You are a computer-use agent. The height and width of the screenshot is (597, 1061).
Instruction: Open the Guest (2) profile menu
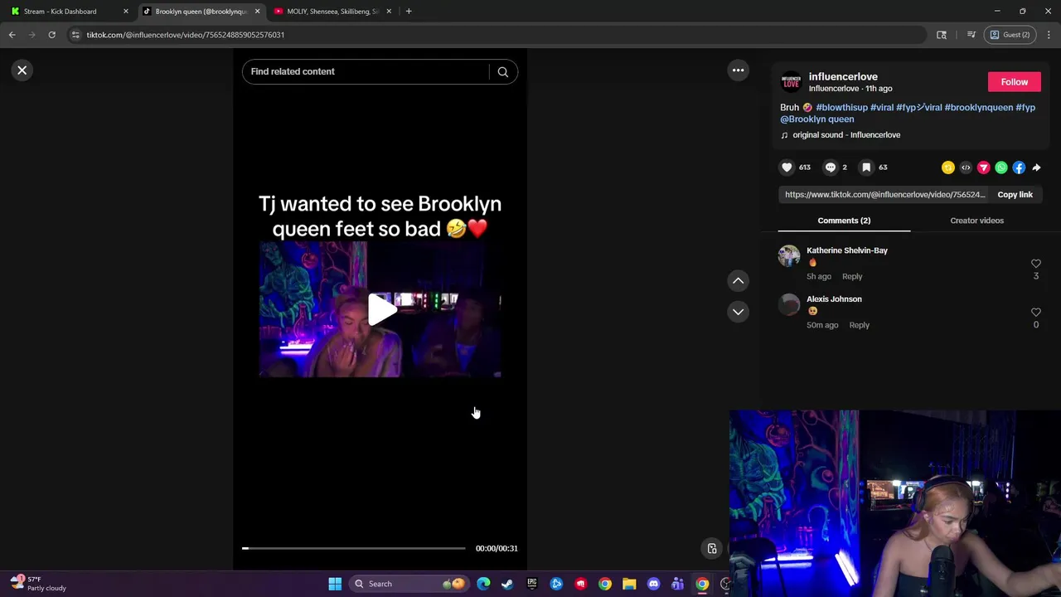[1010, 35]
